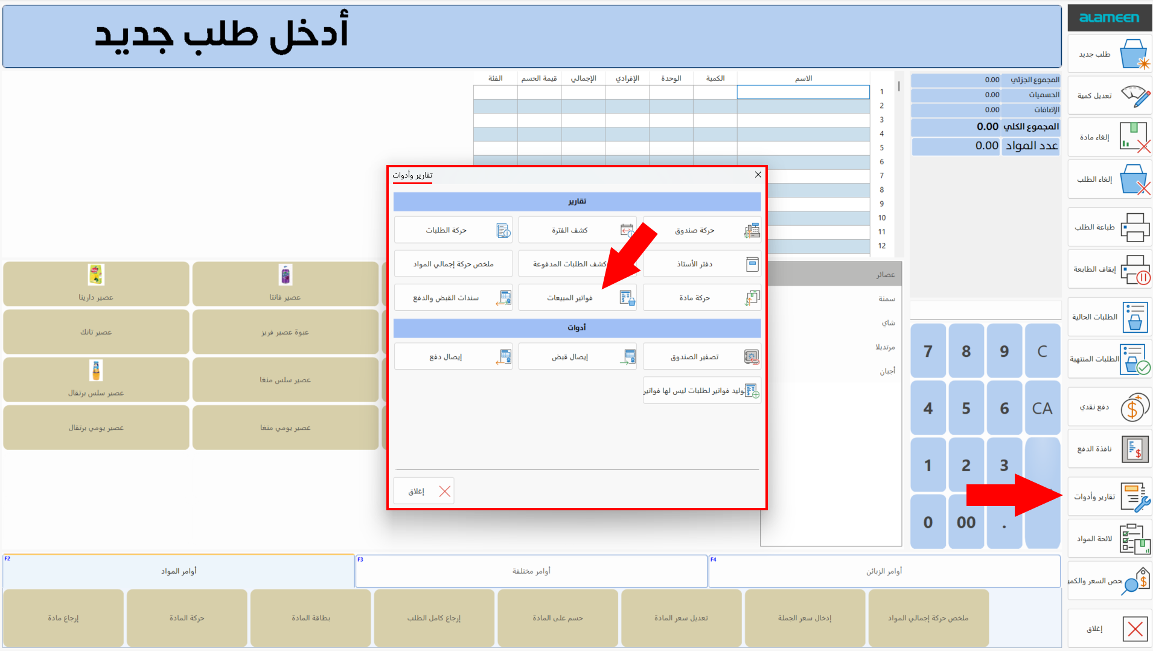1153x651 pixels.
Task: Open دفتر الأستاذ ledger report
Action: click(701, 264)
